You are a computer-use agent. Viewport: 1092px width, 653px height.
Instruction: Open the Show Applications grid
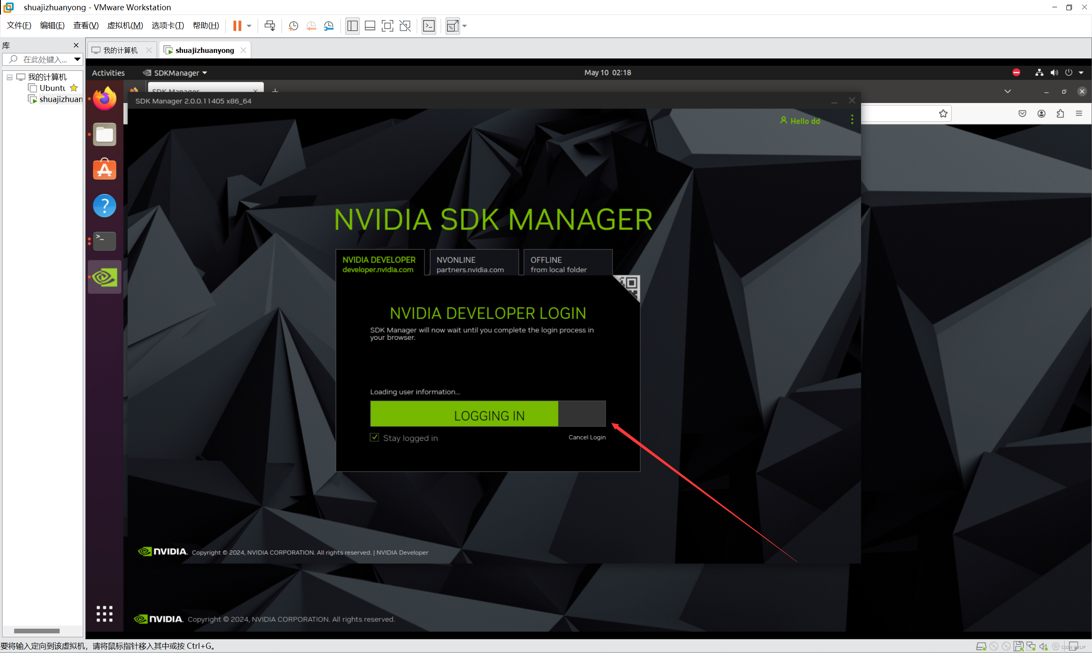click(x=104, y=613)
